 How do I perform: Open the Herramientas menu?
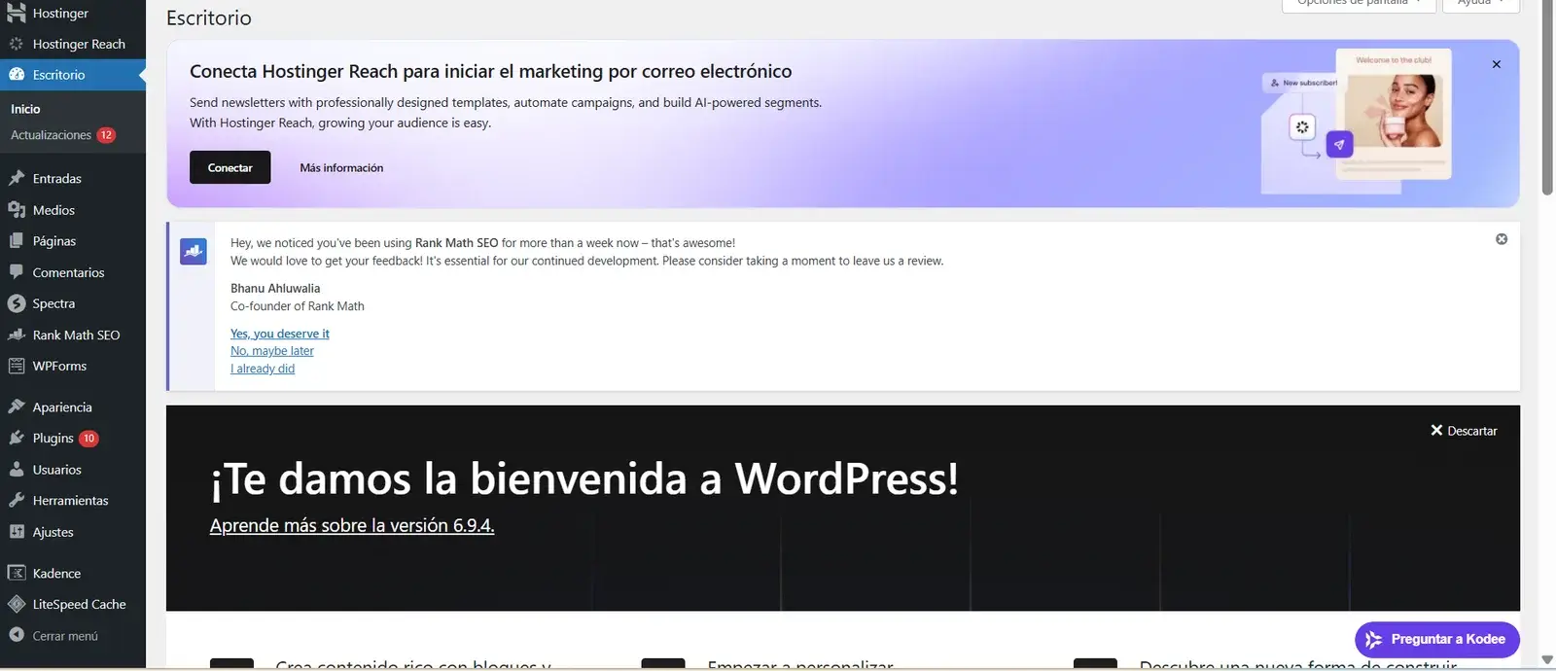tap(73, 500)
